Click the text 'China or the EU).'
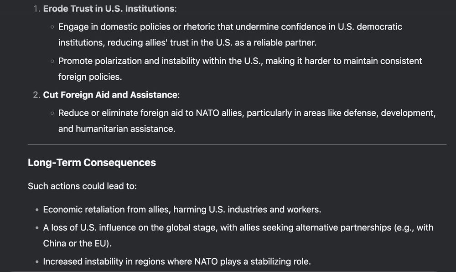This screenshot has height=272, width=456. tap(78, 243)
